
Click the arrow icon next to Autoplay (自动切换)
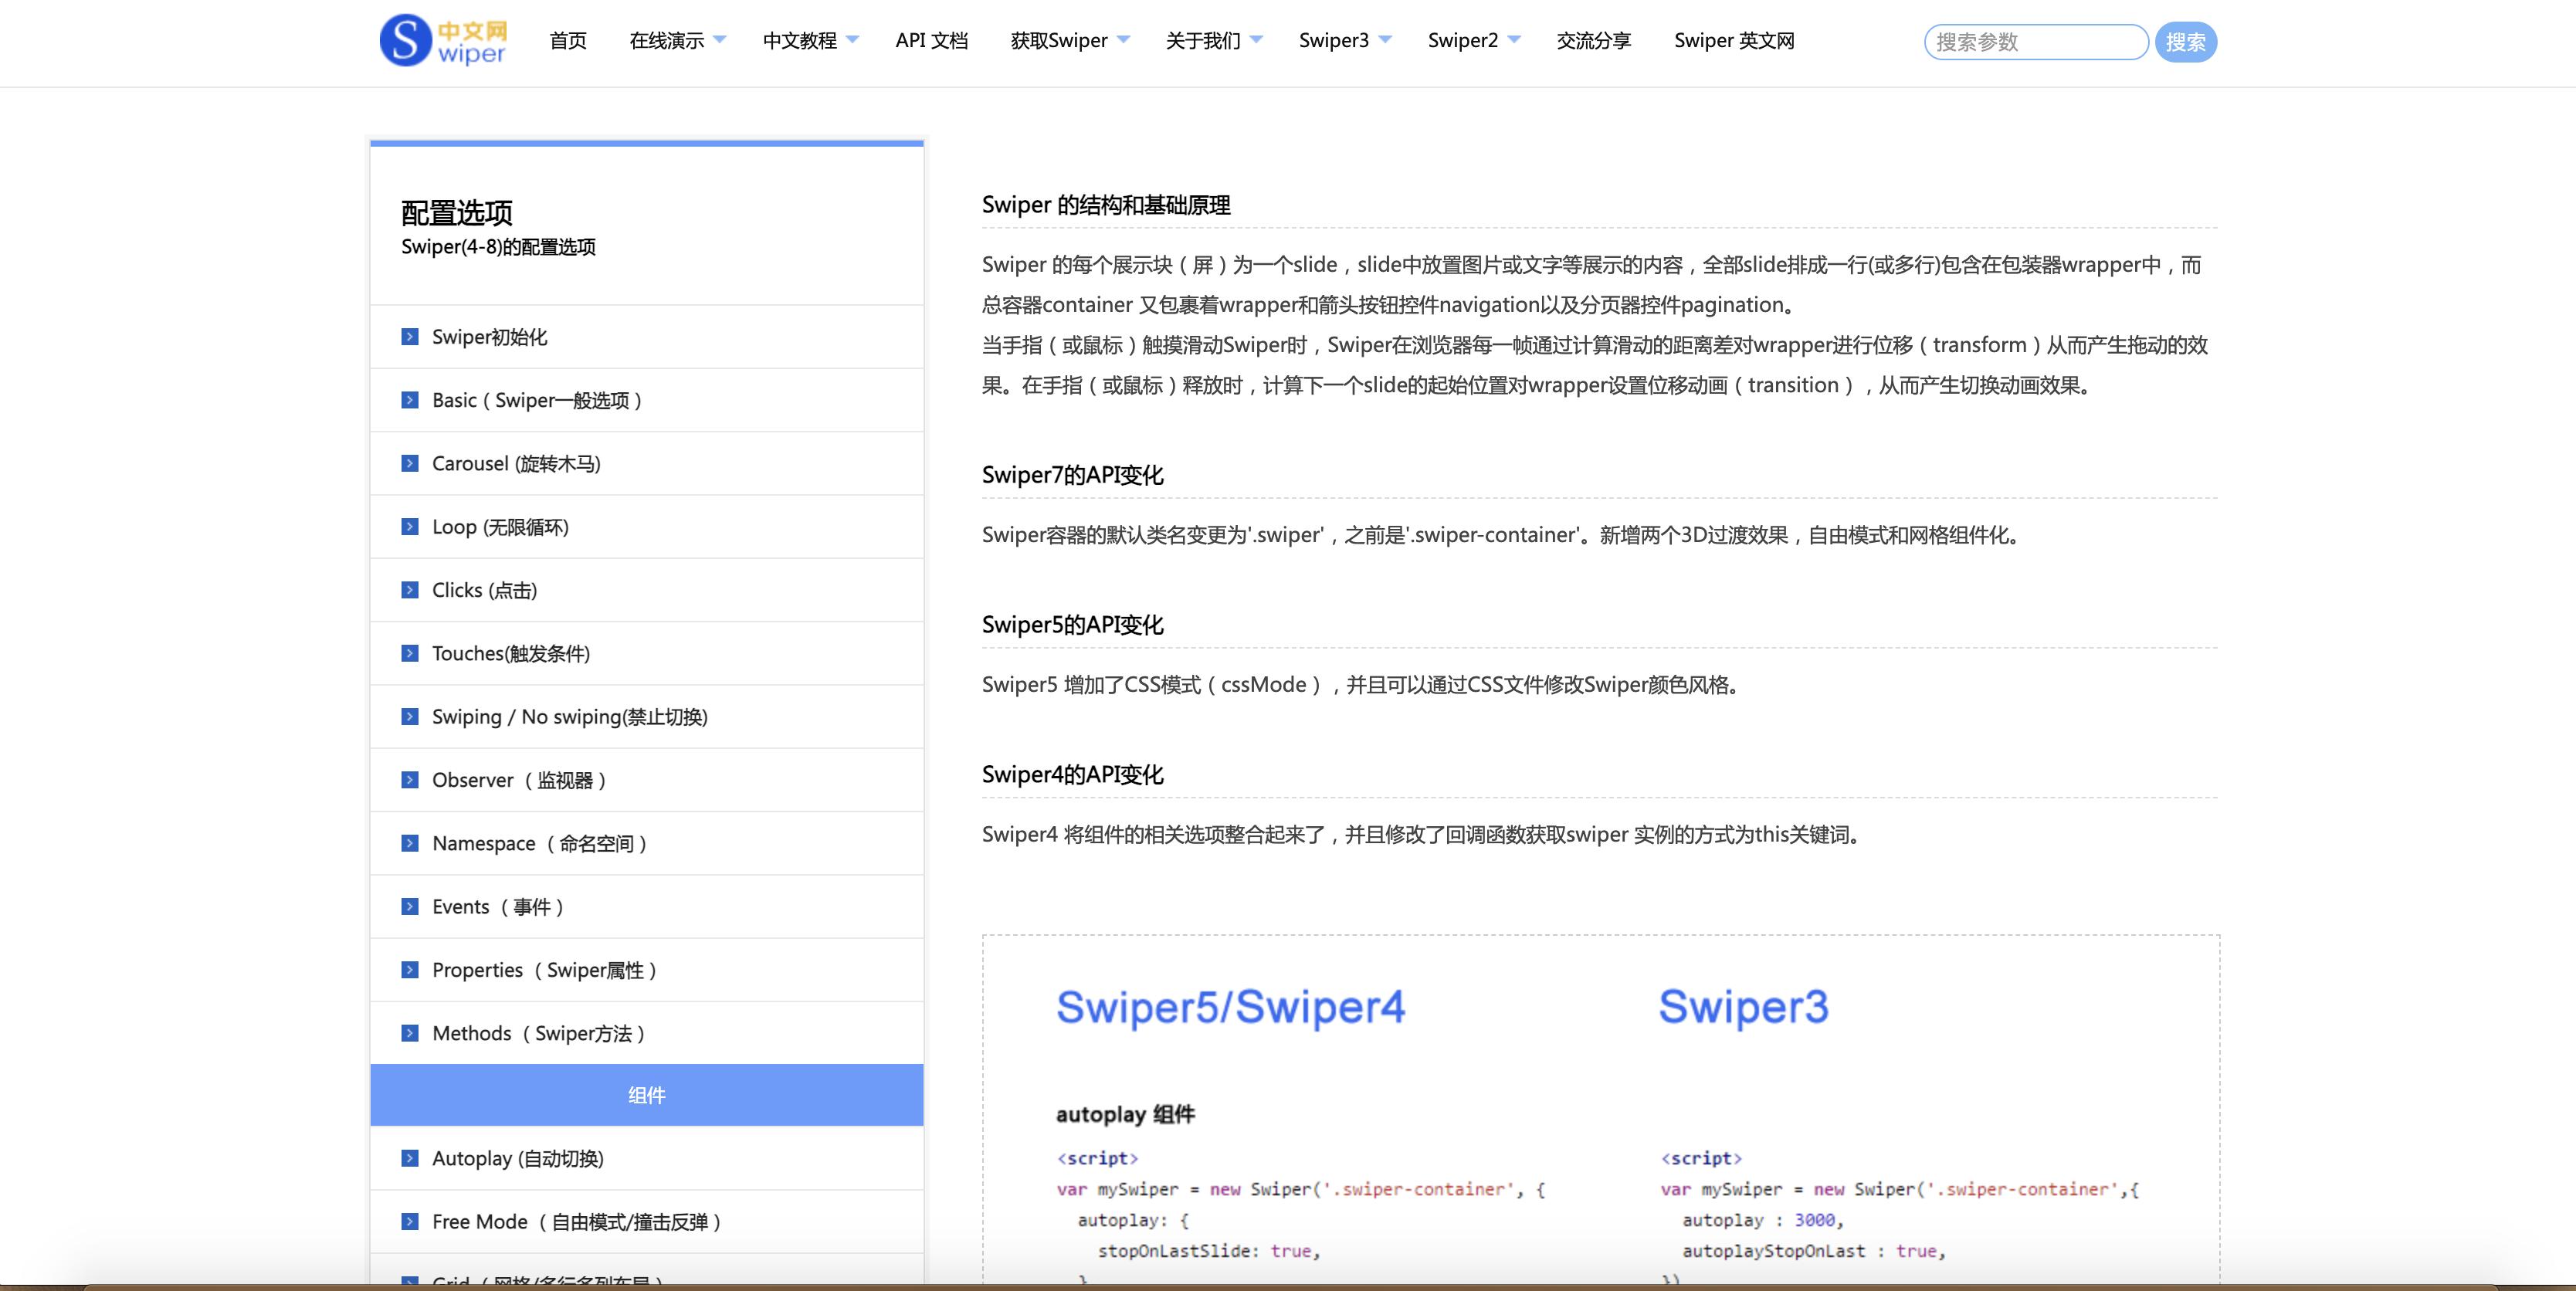(x=410, y=1159)
